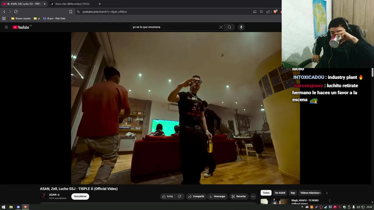The width and height of the screenshot is (374, 210).
Task: Start voice search with microphone
Action: click(x=241, y=27)
